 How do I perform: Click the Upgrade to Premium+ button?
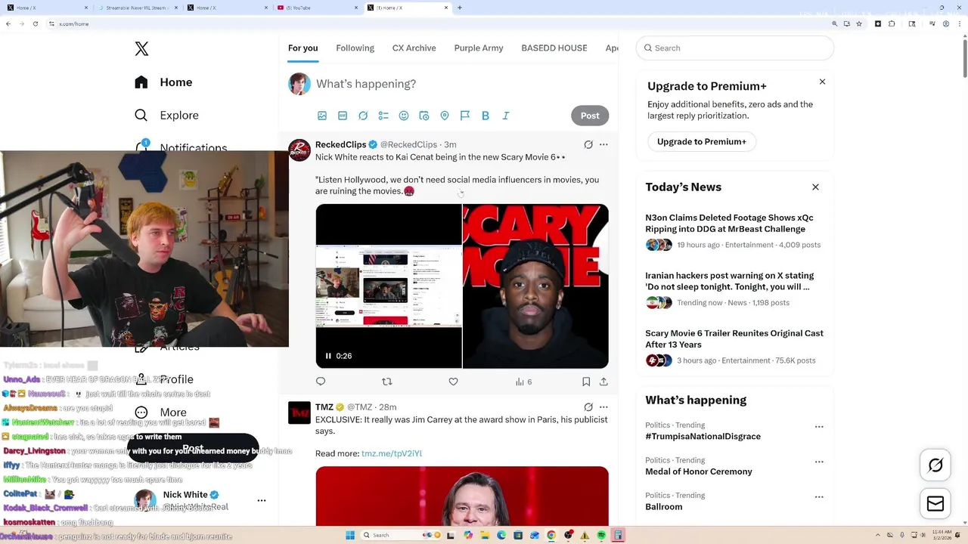[702, 142]
